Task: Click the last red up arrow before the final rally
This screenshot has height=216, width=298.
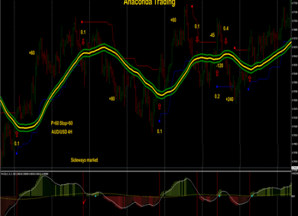Action: 250,78
